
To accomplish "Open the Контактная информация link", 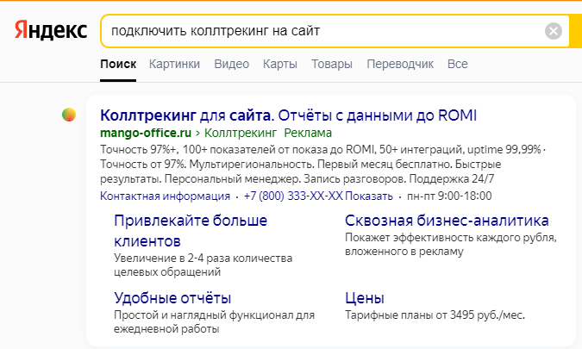I will tap(166, 196).
